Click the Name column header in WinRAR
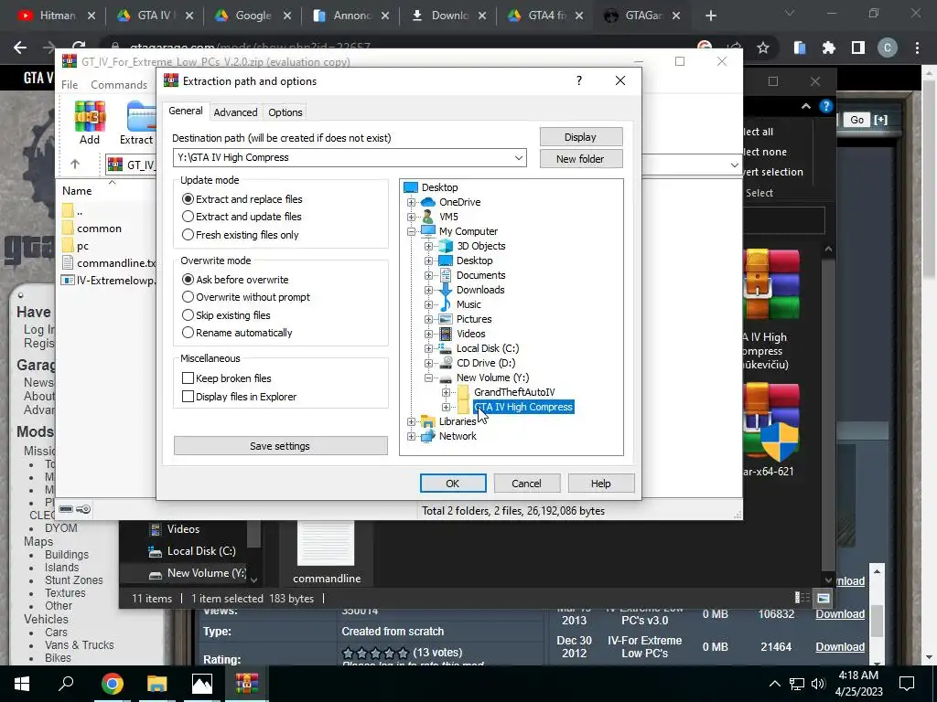937x702 pixels. tap(77, 191)
